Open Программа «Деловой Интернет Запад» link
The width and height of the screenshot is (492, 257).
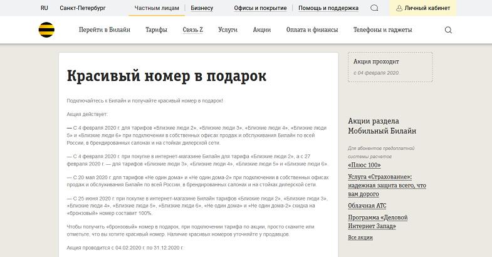point(378,221)
